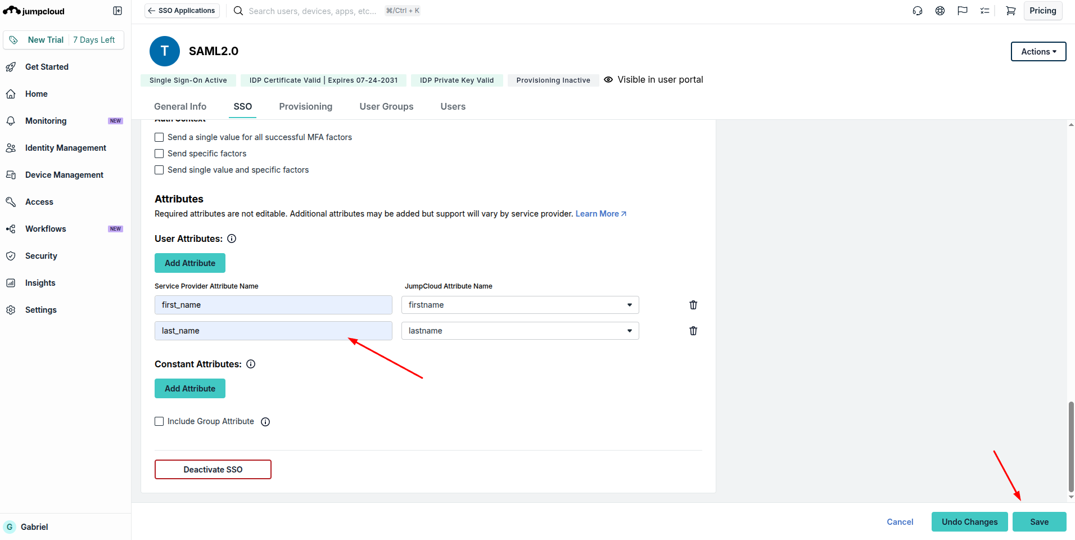Click the scrollbar down arrow
Image resolution: width=1075 pixels, height=540 pixels.
[1071, 497]
